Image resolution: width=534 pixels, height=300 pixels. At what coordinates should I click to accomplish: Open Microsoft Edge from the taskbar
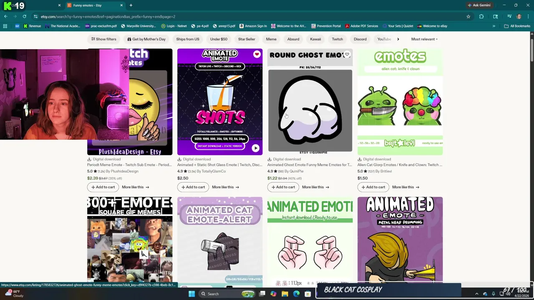(296, 294)
